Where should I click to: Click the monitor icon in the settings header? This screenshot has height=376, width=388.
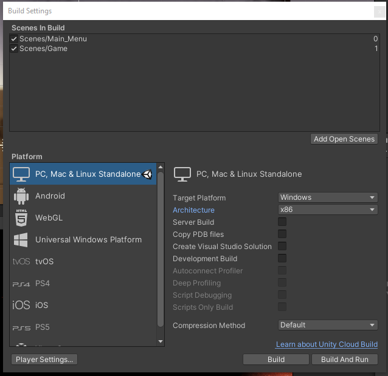pyautogui.click(x=182, y=174)
